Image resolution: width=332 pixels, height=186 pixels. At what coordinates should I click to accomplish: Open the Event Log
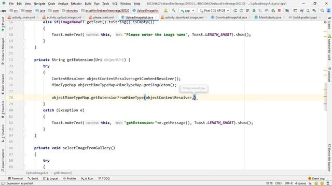pyautogui.click(x=316, y=178)
